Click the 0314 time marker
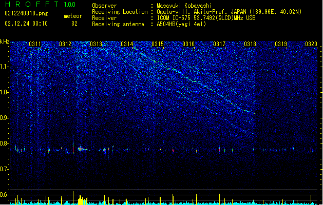The image size is (323, 205). (x=127, y=44)
